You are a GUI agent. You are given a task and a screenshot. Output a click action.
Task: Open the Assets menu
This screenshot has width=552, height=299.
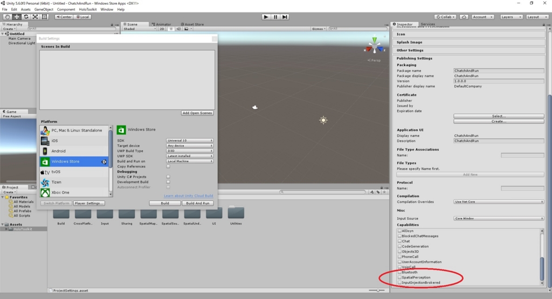pos(26,10)
